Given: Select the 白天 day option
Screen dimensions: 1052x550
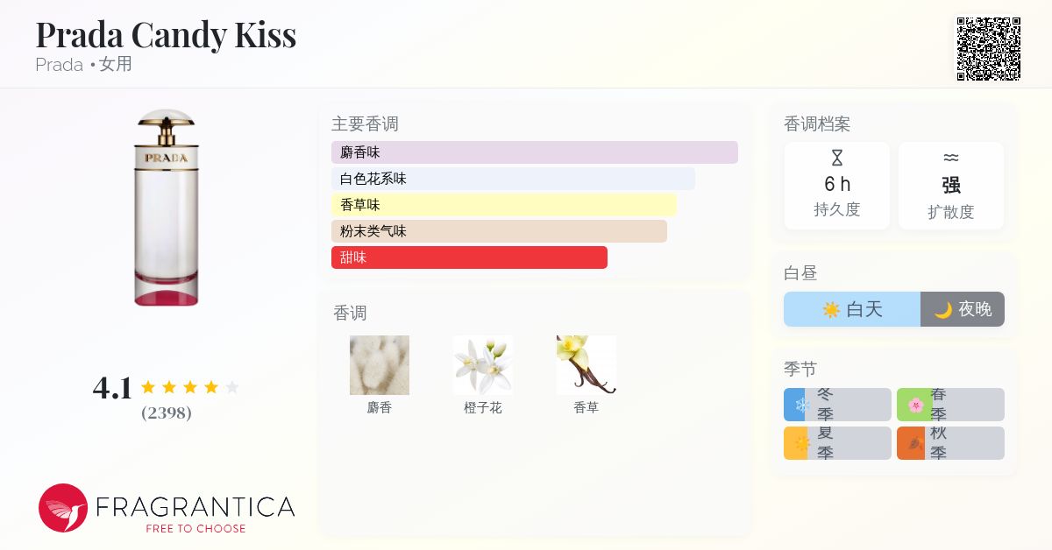Looking at the screenshot, I should 852,309.
